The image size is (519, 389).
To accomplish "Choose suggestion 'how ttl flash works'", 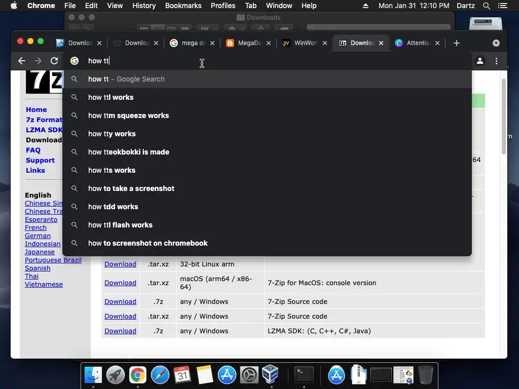I will click(267, 224).
